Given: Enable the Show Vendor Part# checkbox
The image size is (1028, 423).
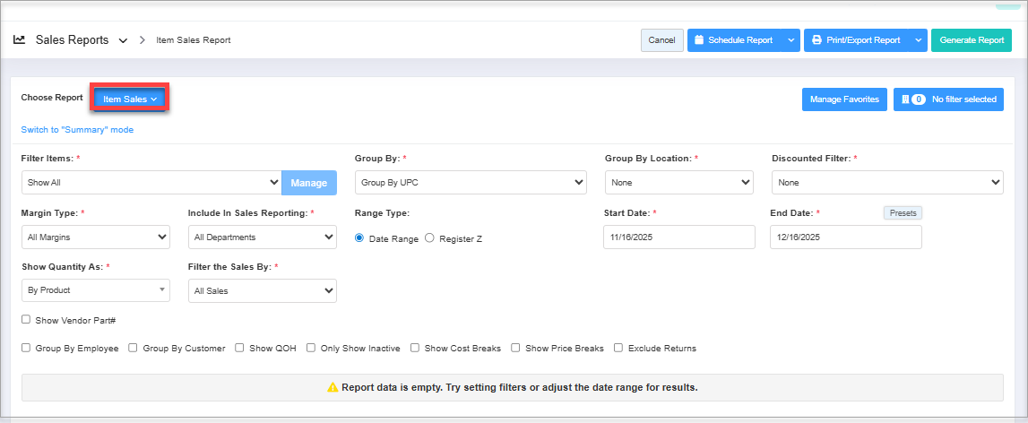Looking at the screenshot, I should click(x=26, y=319).
